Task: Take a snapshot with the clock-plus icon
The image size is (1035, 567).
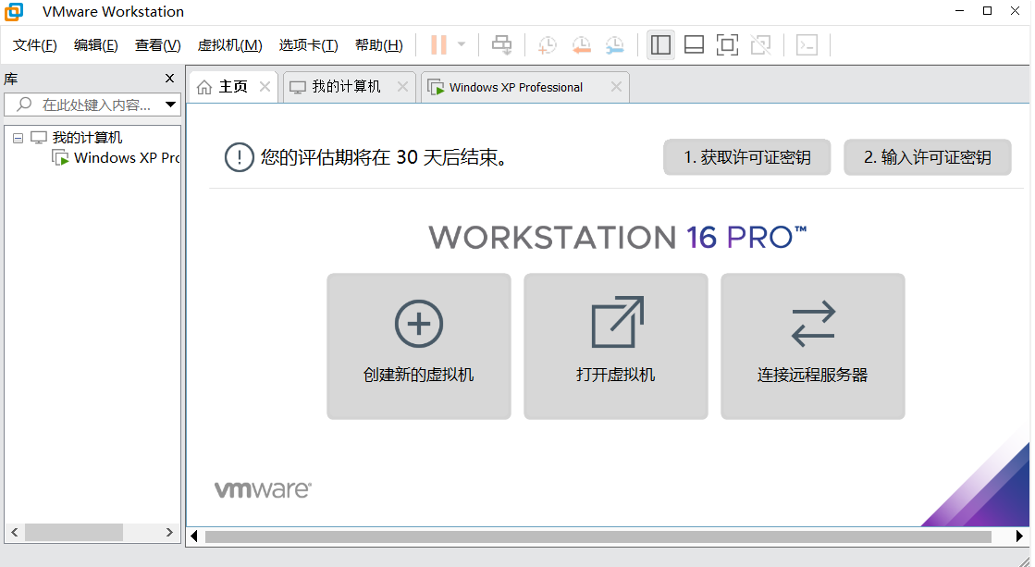Action: point(548,45)
